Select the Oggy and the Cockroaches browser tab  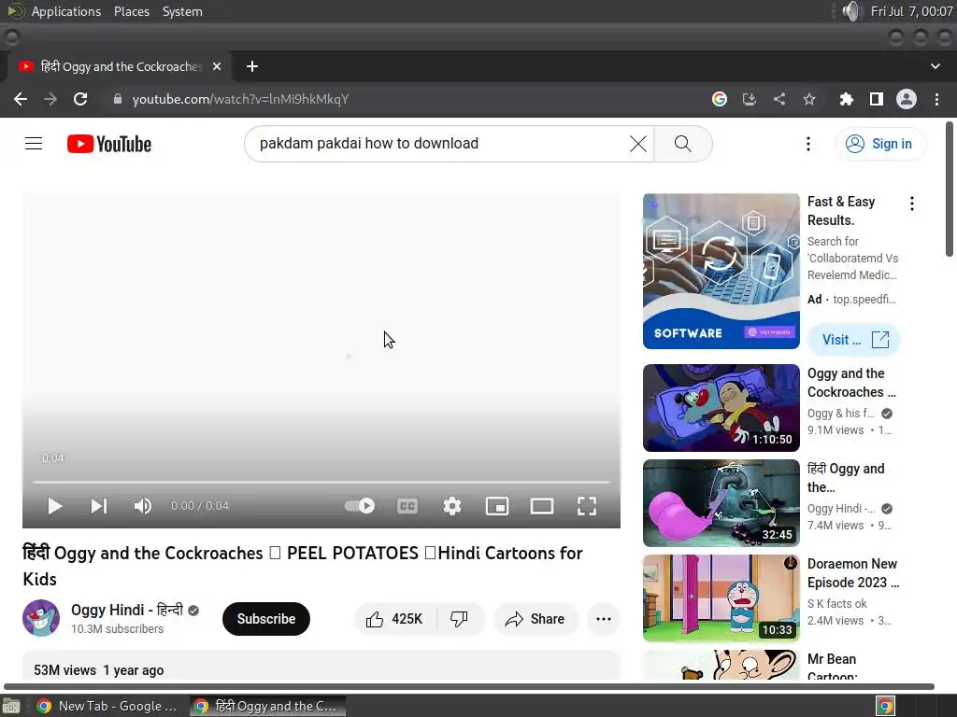(x=120, y=66)
